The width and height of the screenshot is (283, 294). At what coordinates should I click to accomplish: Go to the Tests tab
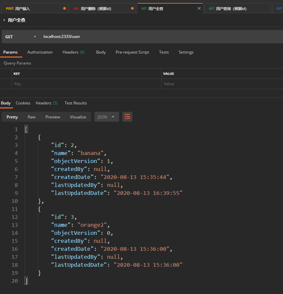point(164,52)
